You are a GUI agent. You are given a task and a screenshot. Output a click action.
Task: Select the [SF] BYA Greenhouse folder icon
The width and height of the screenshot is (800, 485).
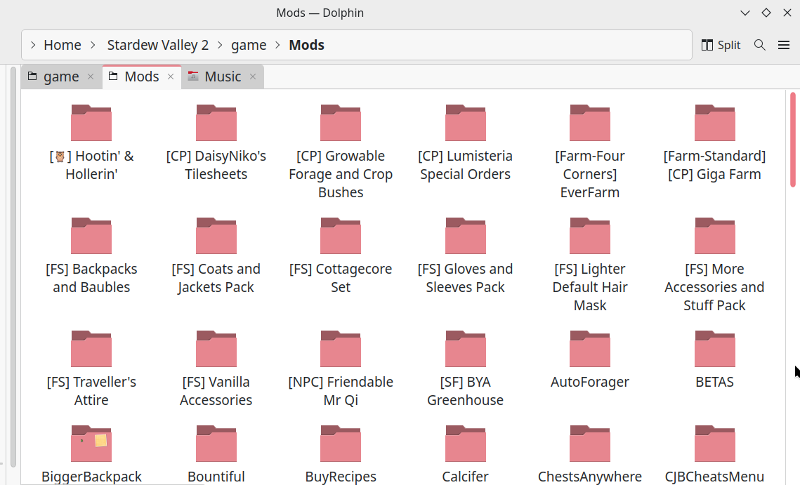point(465,350)
